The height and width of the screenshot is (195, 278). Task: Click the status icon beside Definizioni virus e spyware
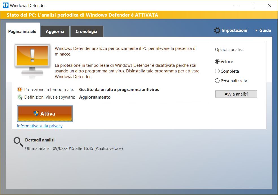(20, 97)
